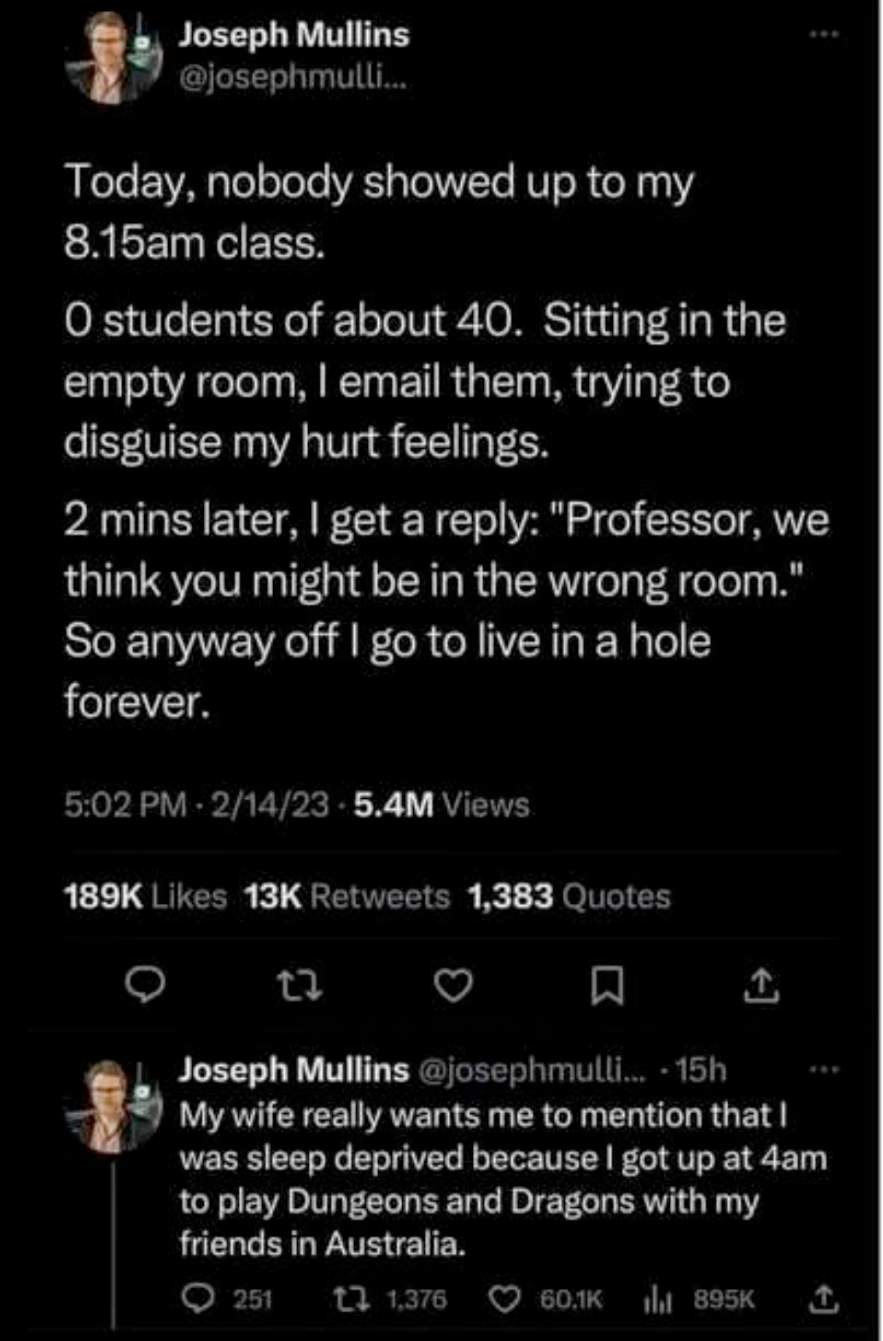Open the 5:02 PM 2/14/23 timestamp
The width and height of the screenshot is (883, 1341).
197,806
